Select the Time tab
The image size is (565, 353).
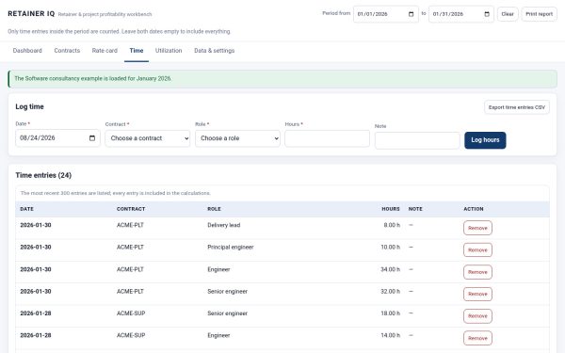(x=137, y=51)
